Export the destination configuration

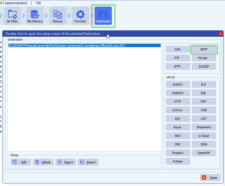pos(66,162)
